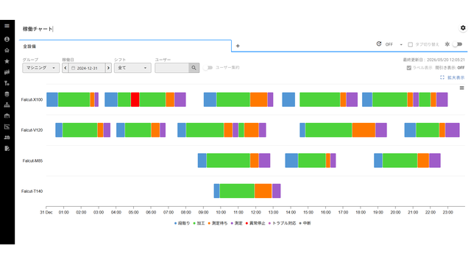Check the タブ切り替え checkbox
The image size is (471, 265).
[411, 44]
